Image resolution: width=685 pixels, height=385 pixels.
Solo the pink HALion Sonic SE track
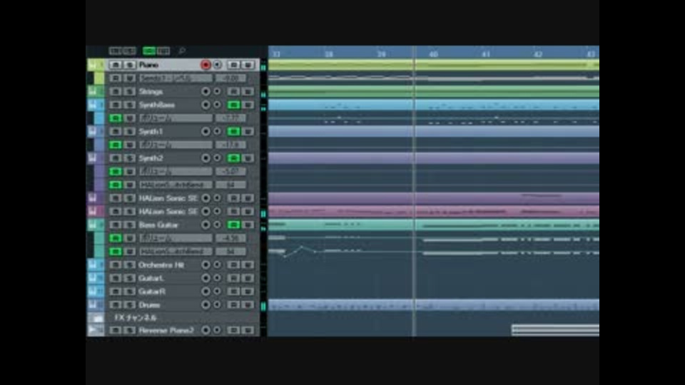point(129,211)
